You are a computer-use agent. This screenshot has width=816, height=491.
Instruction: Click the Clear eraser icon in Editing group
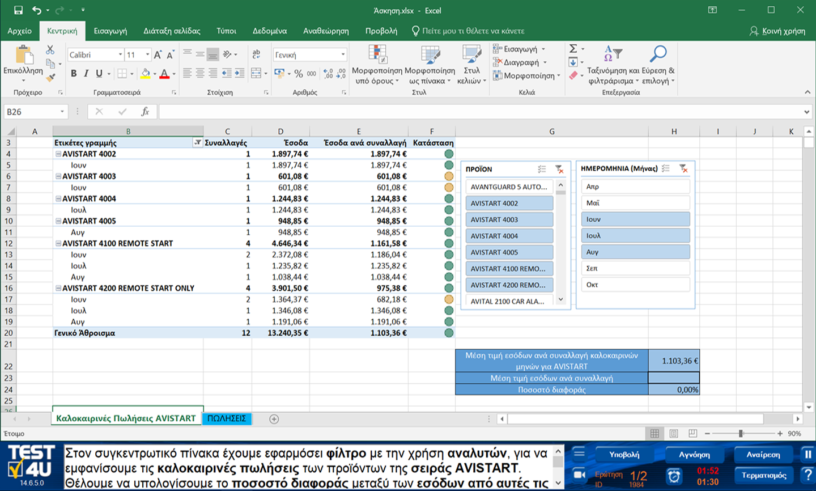tap(573, 75)
